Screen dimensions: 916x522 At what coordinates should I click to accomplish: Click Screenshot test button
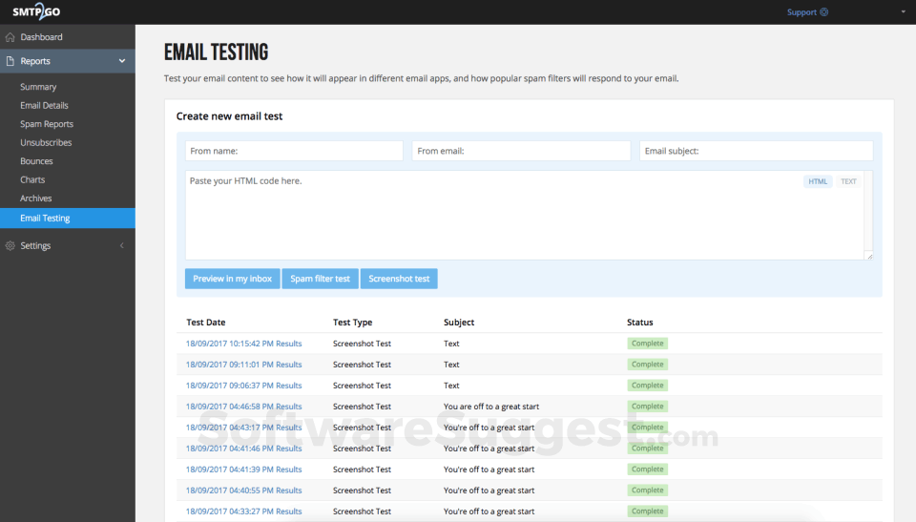click(399, 279)
